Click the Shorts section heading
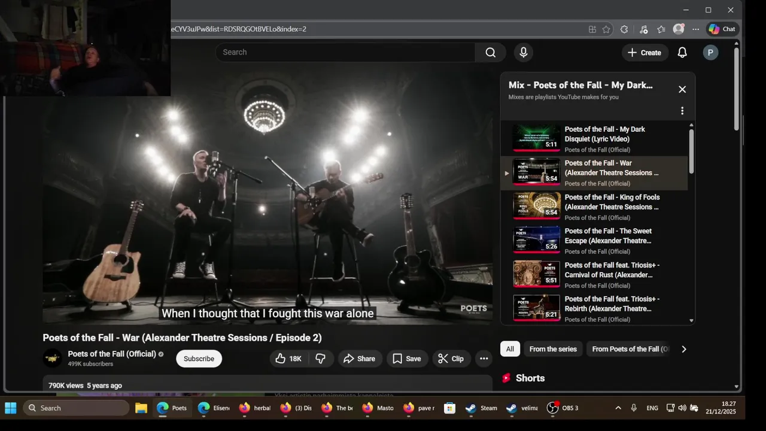The image size is (766, 431). tap(530, 378)
